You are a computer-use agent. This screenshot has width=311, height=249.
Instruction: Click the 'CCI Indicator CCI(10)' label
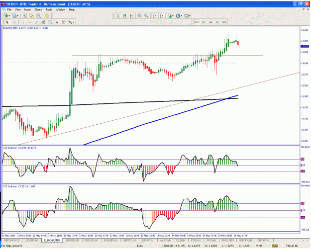[x=19, y=148]
